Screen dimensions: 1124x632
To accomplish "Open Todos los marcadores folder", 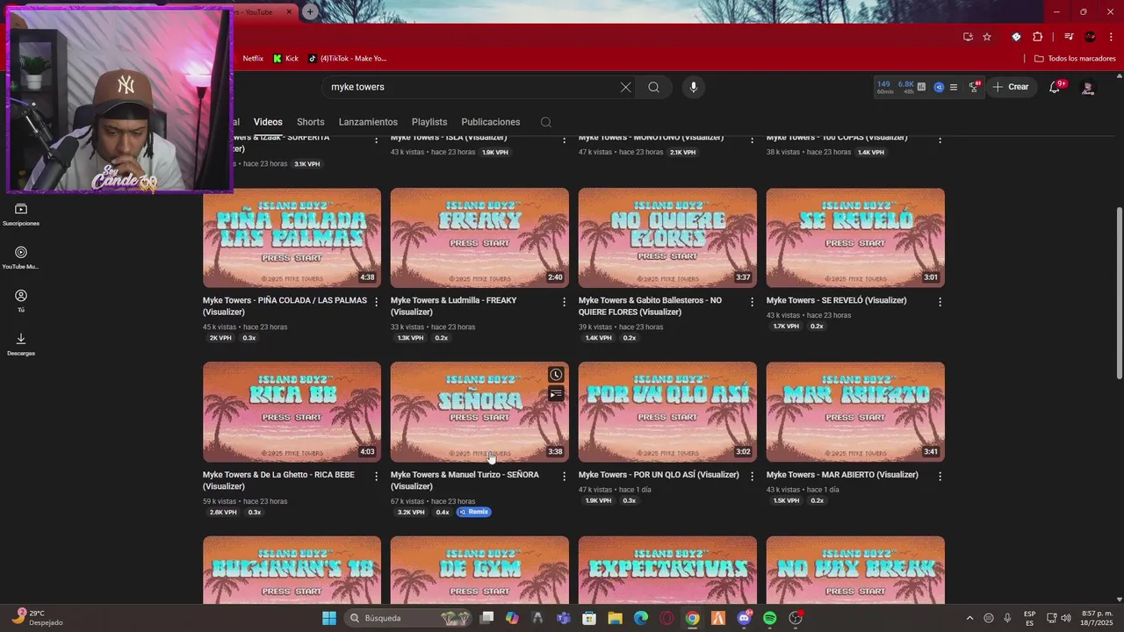I will pyautogui.click(x=1075, y=59).
